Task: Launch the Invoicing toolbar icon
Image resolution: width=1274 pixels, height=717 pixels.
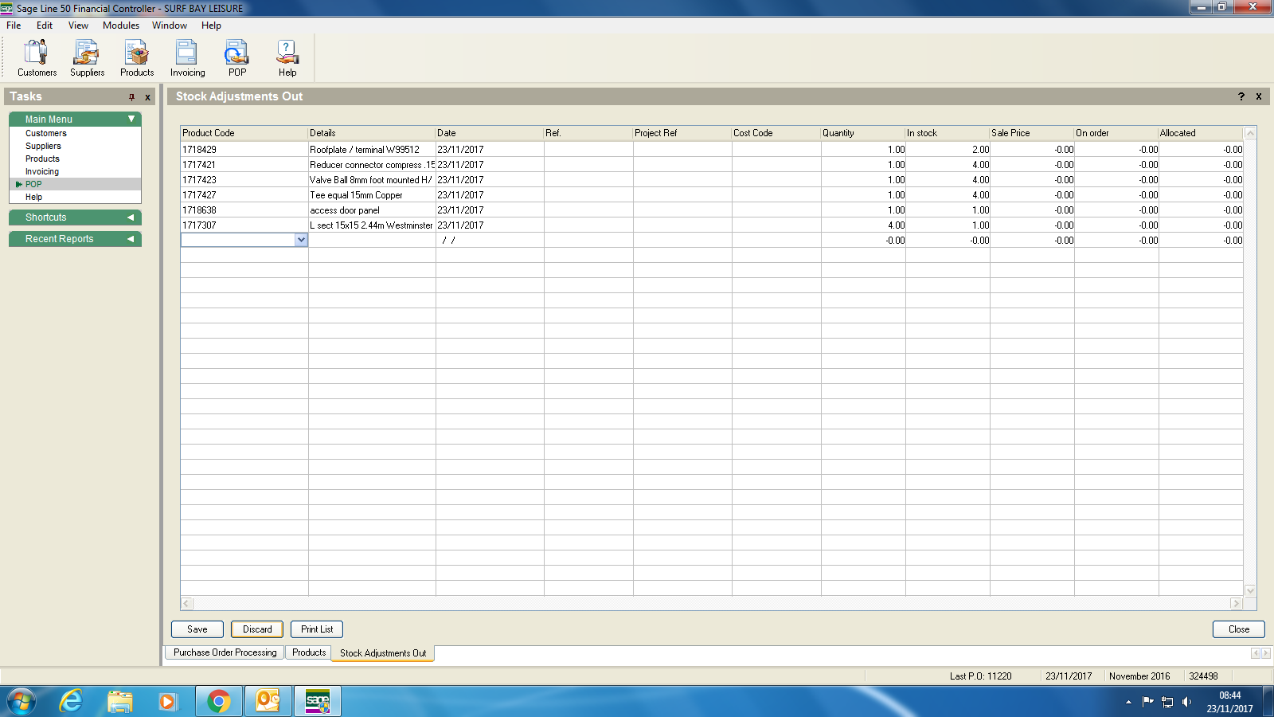Action: (x=187, y=58)
